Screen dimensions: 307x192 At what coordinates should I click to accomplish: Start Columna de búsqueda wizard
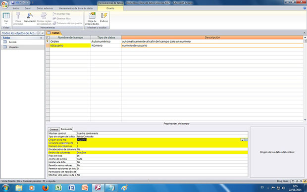(x=67, y=23)
